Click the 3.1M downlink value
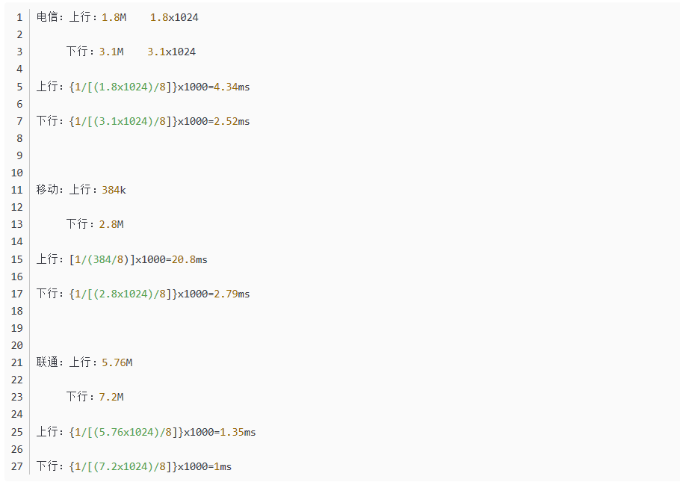Viewport: 680px width, 482px height. click(111, 52)
